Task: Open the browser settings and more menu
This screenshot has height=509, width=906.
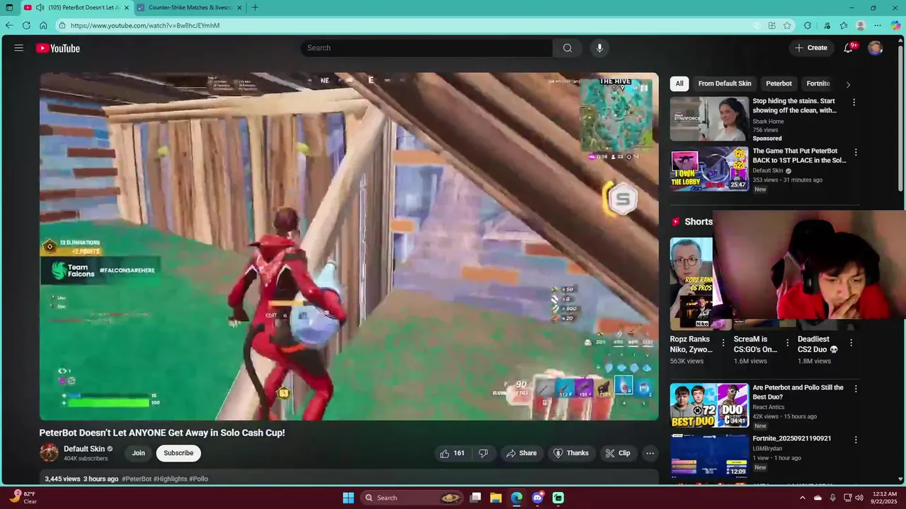Action: click(x=878, y=25)
